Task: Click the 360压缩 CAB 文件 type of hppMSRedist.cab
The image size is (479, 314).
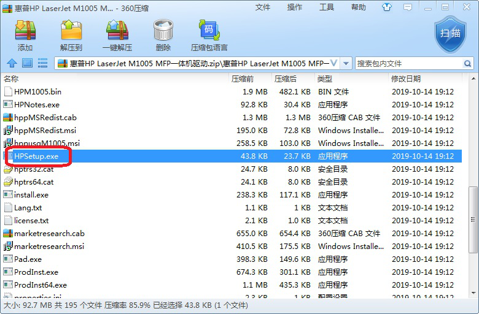Action: click(x=349, y=118)
